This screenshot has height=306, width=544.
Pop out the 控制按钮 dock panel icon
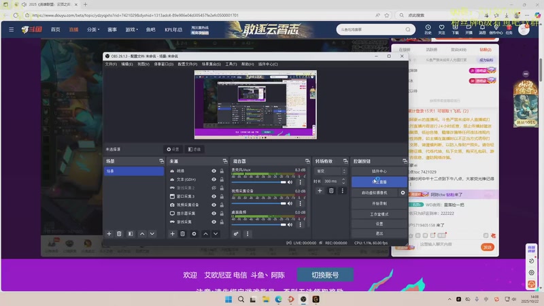tap(405, 161)
